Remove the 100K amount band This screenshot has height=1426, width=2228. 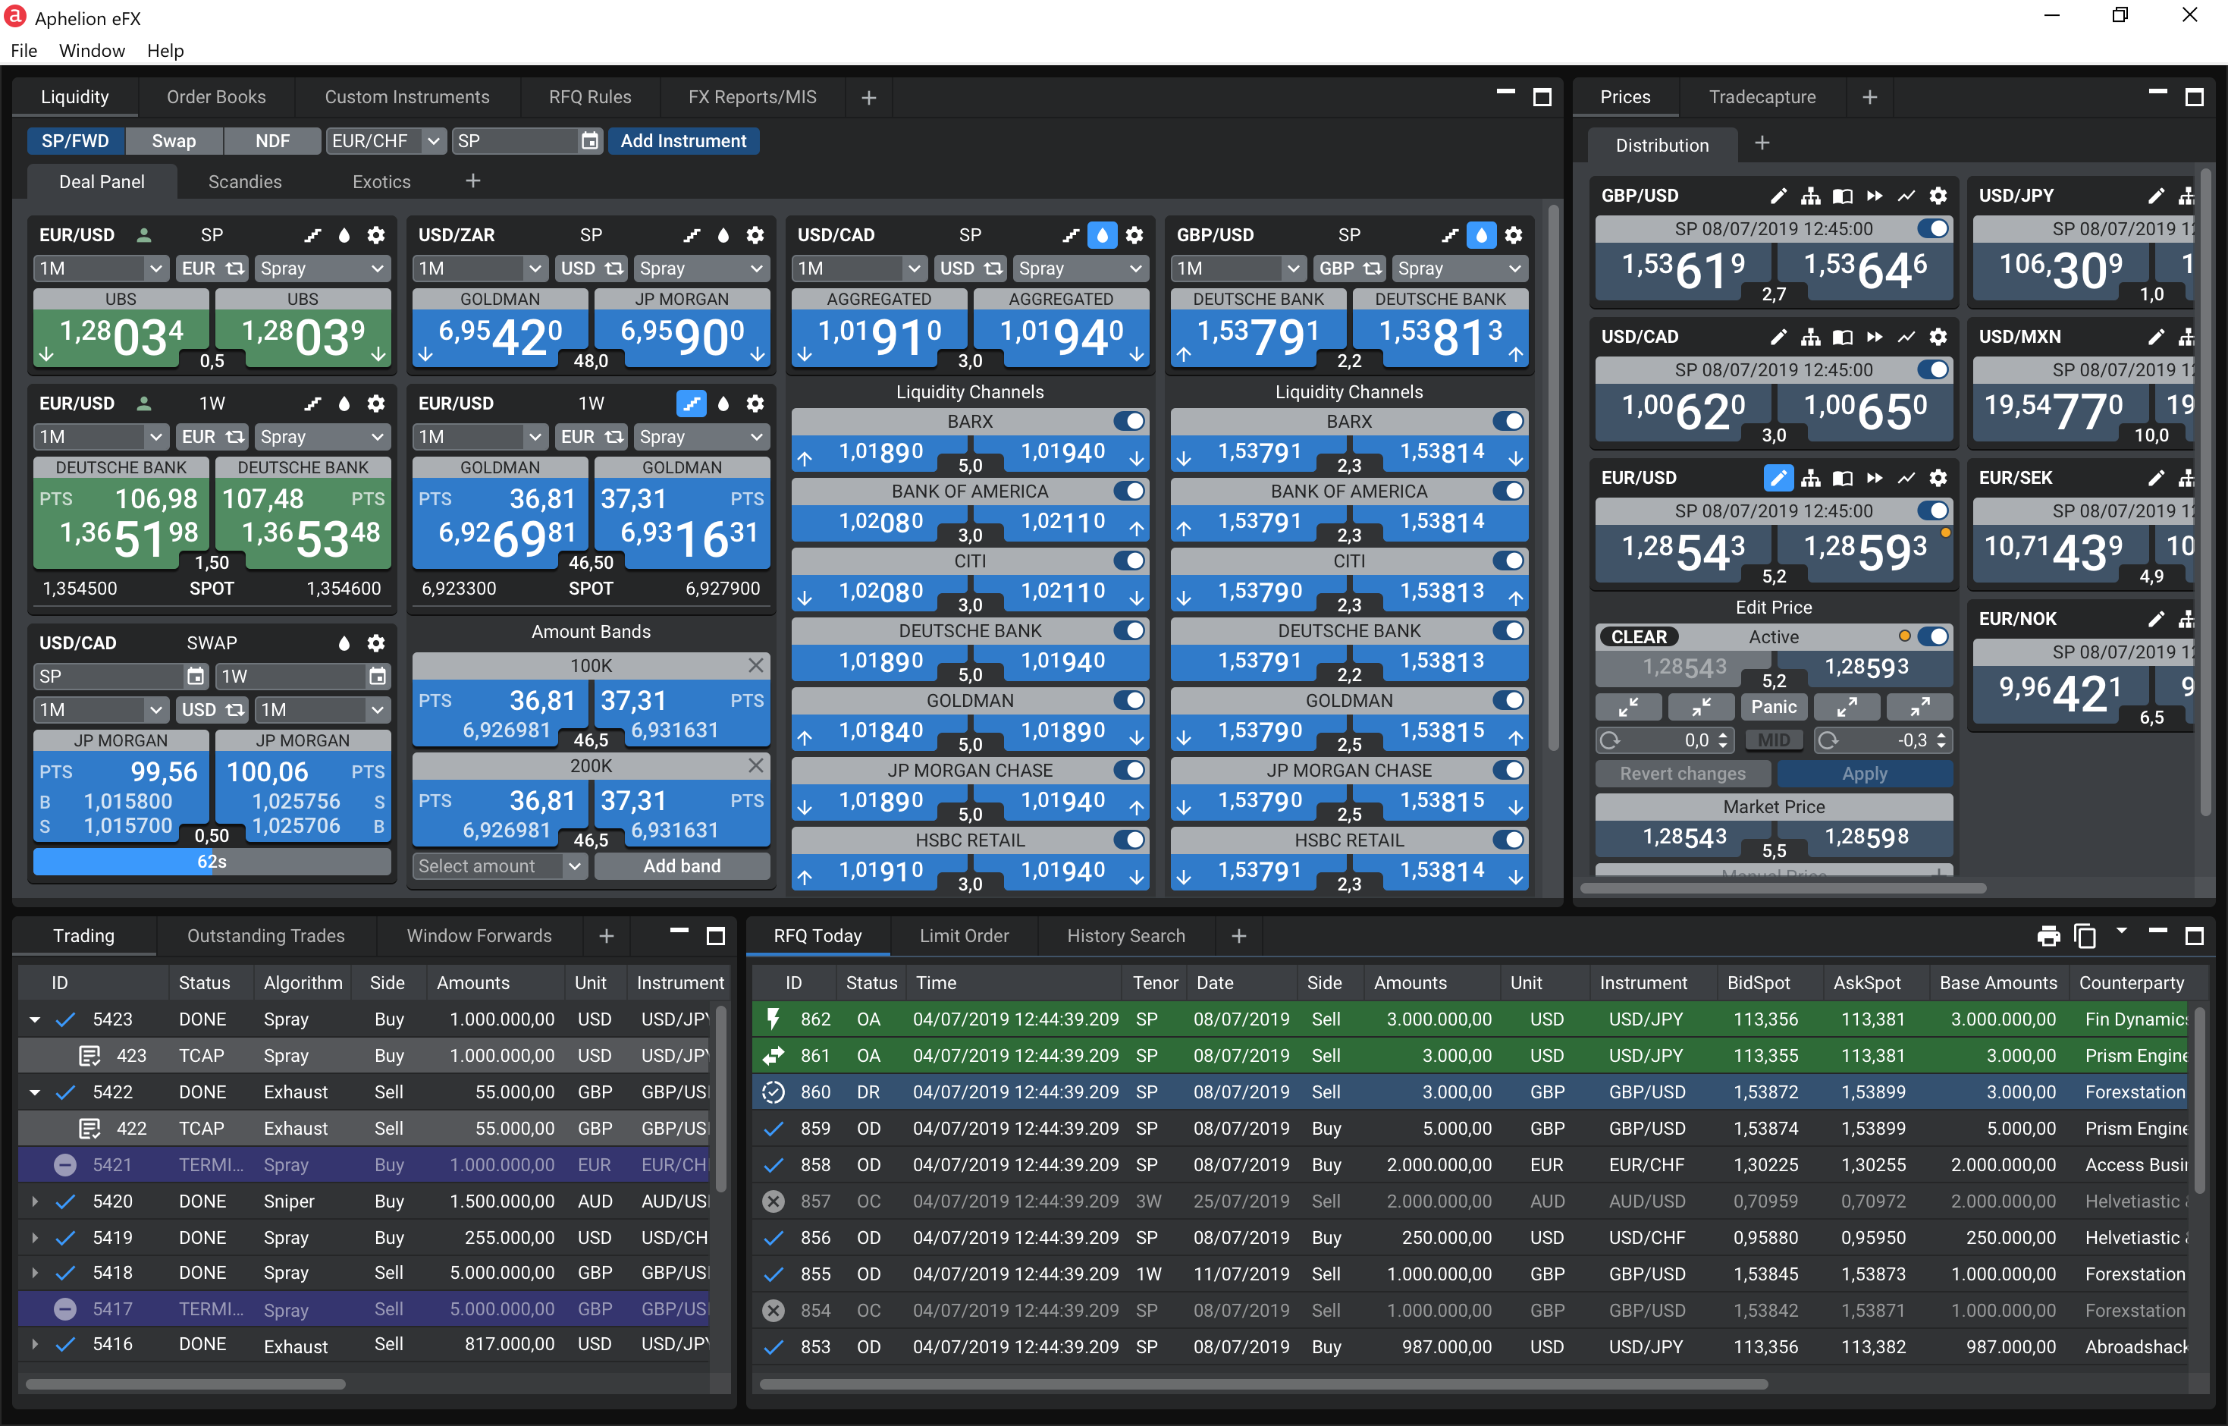755,666
